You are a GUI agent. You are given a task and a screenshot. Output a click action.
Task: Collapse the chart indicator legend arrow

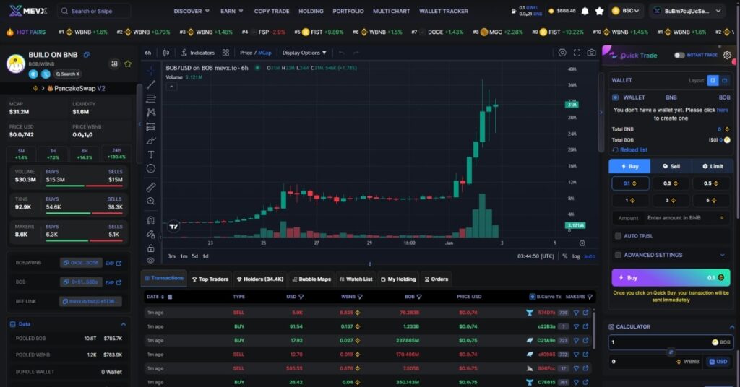171,87
